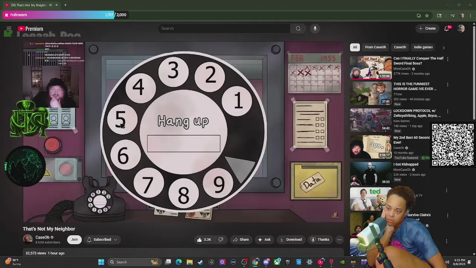Open Half Sword Final Boss thumbnail
476x268 pixels.
coord(371,67)
